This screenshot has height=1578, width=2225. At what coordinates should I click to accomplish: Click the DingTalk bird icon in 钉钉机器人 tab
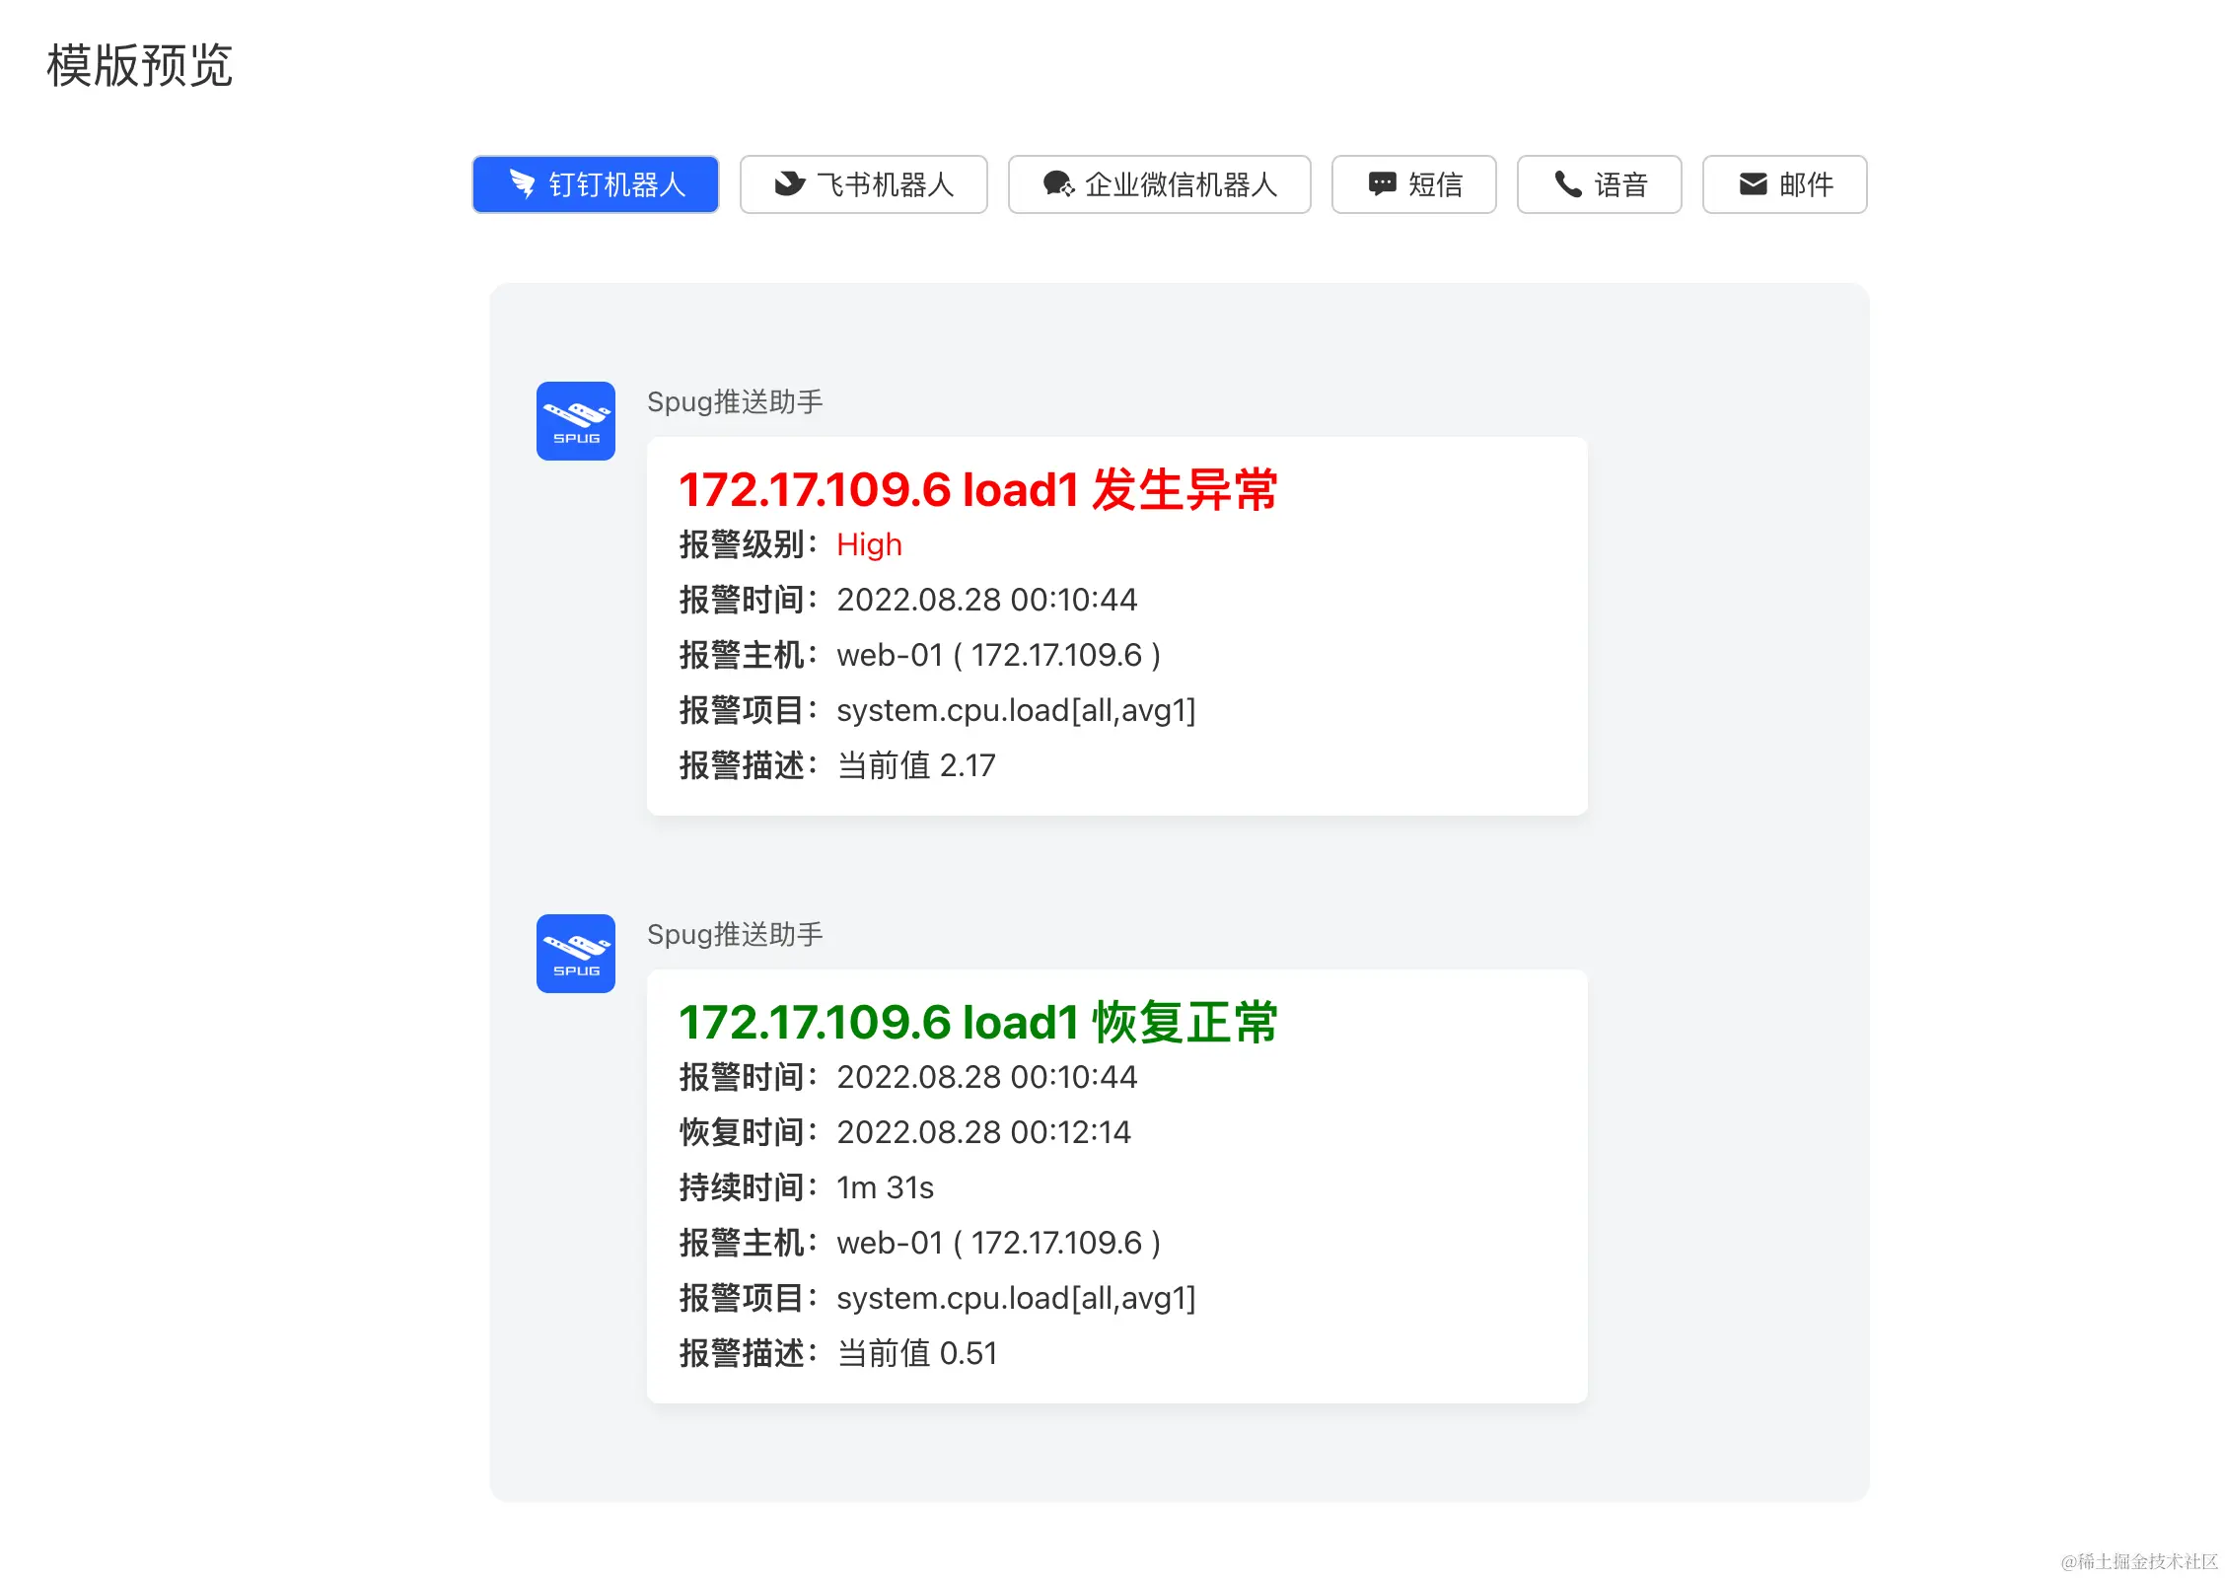[x=522, y=183]
